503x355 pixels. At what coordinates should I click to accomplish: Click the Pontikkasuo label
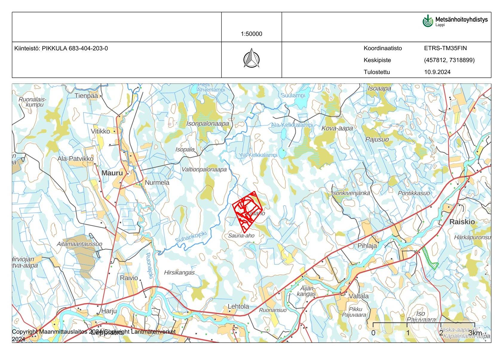click(x=414, y=193)
